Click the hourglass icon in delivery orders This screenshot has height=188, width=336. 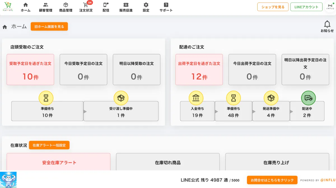click(234, 98)
